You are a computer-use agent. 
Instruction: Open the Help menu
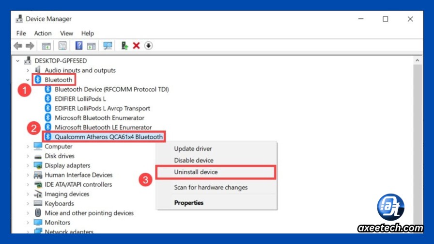click(x=88, y=33)
